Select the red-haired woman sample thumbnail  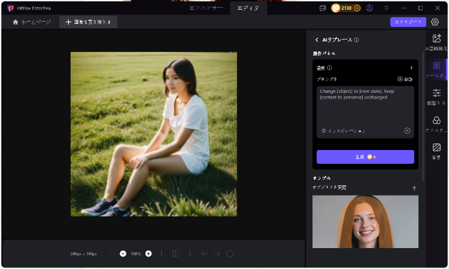click(x=365, y=221)
